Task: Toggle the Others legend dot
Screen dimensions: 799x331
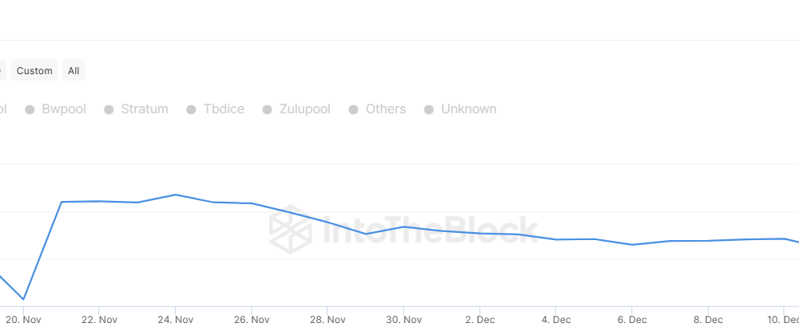Action: pyautogui.click(x=353, y=109)
